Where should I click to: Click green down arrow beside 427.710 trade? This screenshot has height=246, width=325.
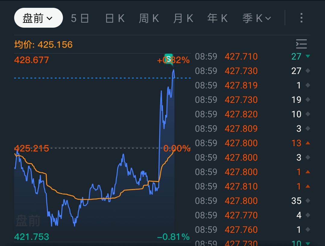click(308, 56)
